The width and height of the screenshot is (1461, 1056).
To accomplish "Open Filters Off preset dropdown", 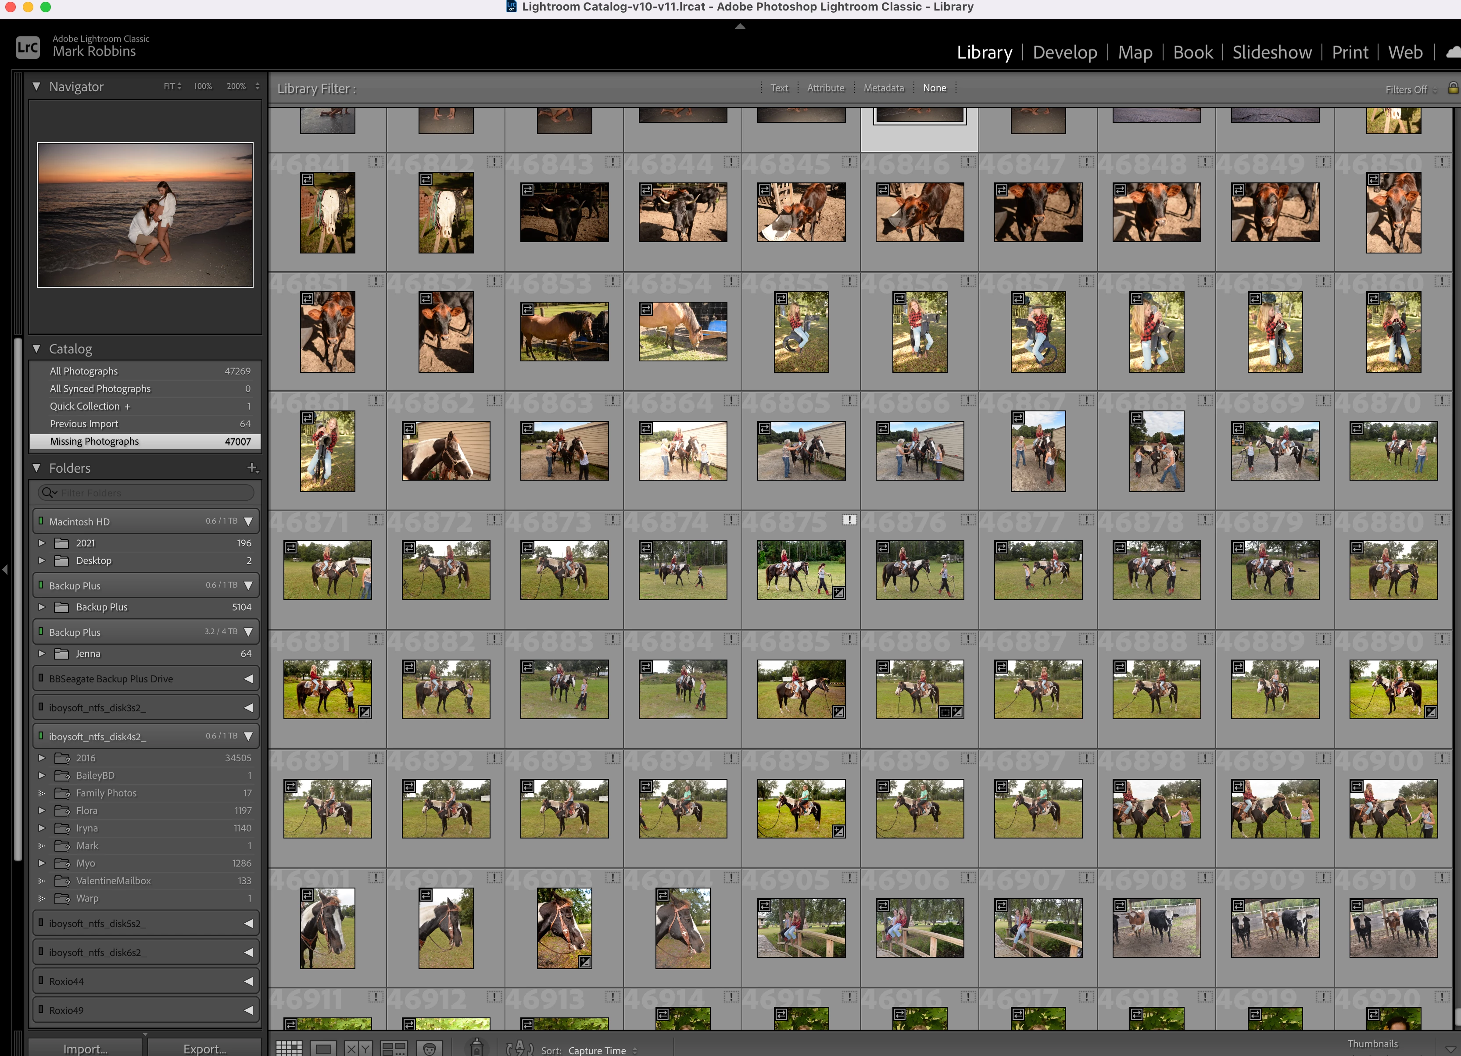I will click(x=1411, y=89).
